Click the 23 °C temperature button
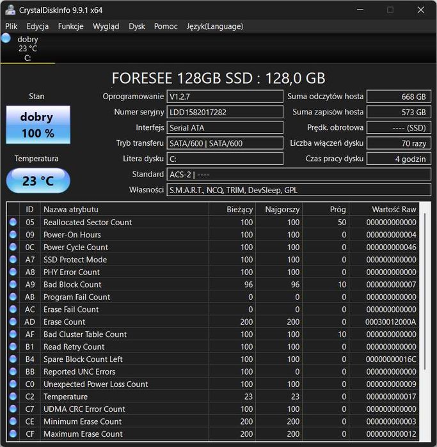The height and width of the screenshot is (447, 437). tap(38, 181)
